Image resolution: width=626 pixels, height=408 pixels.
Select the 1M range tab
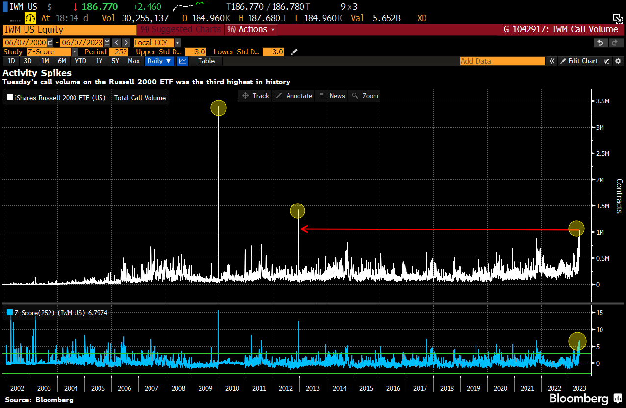click(x=45, y=61)
